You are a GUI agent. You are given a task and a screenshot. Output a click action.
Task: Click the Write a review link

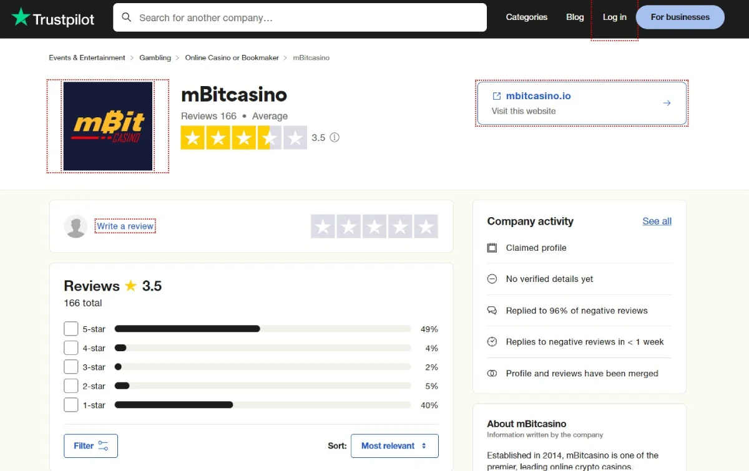click(x=125, y=226)
